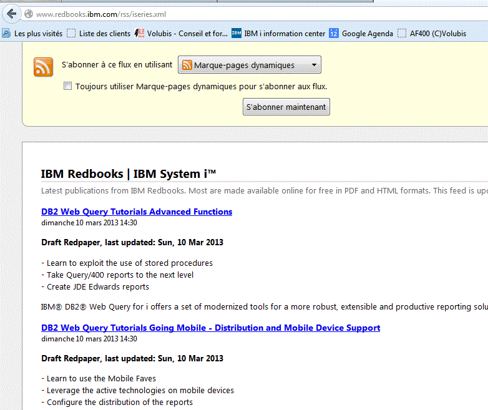This screenshot has height=410, width=488.
Task: Open the 'Les plus visités' bookmark
Action: pos(32,33)
